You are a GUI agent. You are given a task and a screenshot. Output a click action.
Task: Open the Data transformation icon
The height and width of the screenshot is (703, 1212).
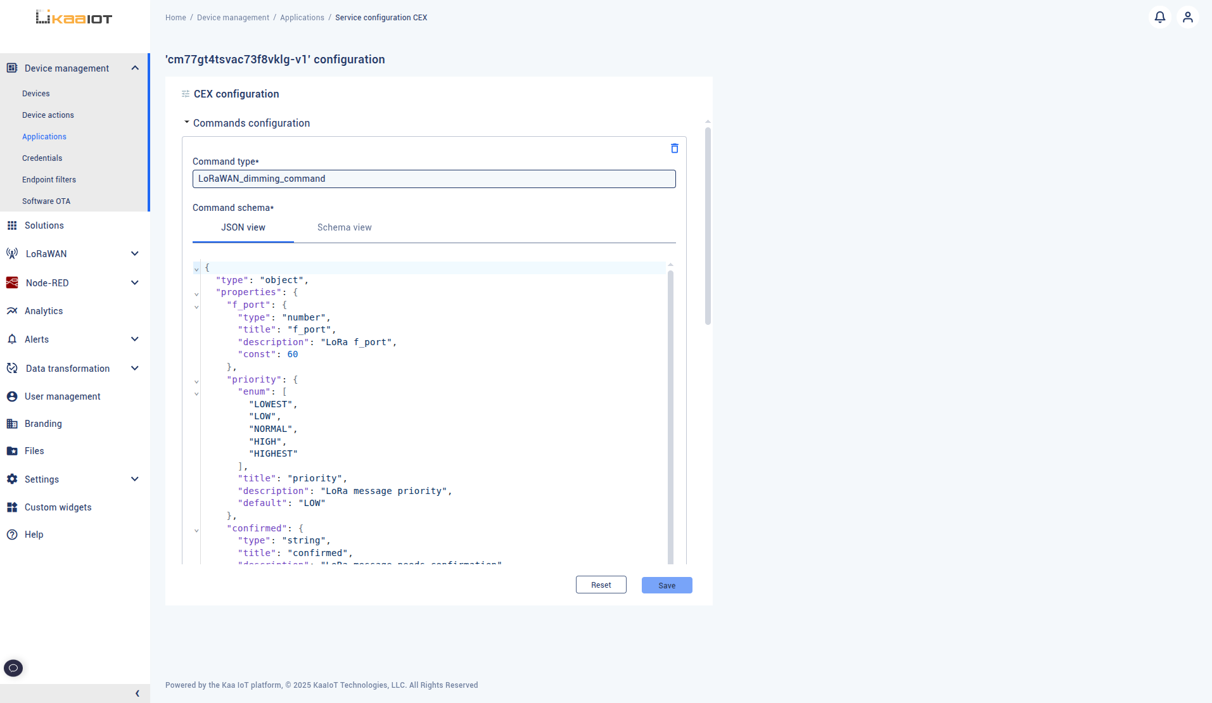tap(12, 368)
